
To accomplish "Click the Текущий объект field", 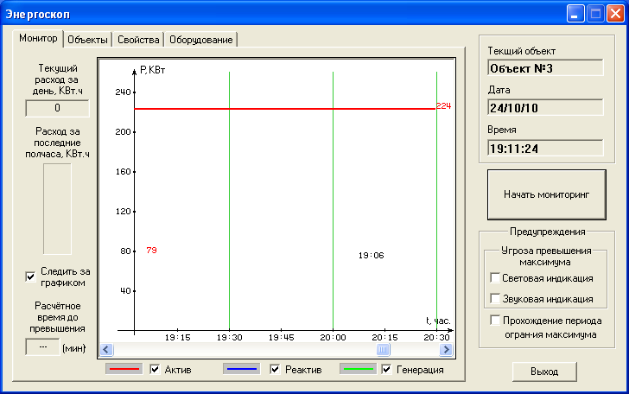I will click(545, 67).
